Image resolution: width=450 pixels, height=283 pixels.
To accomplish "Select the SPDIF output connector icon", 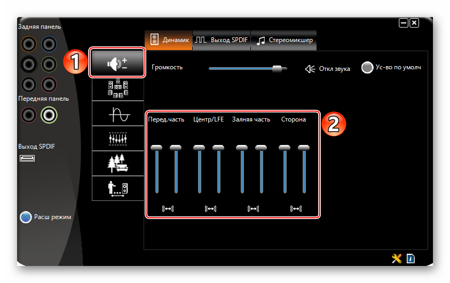I will tap(27, 158).
